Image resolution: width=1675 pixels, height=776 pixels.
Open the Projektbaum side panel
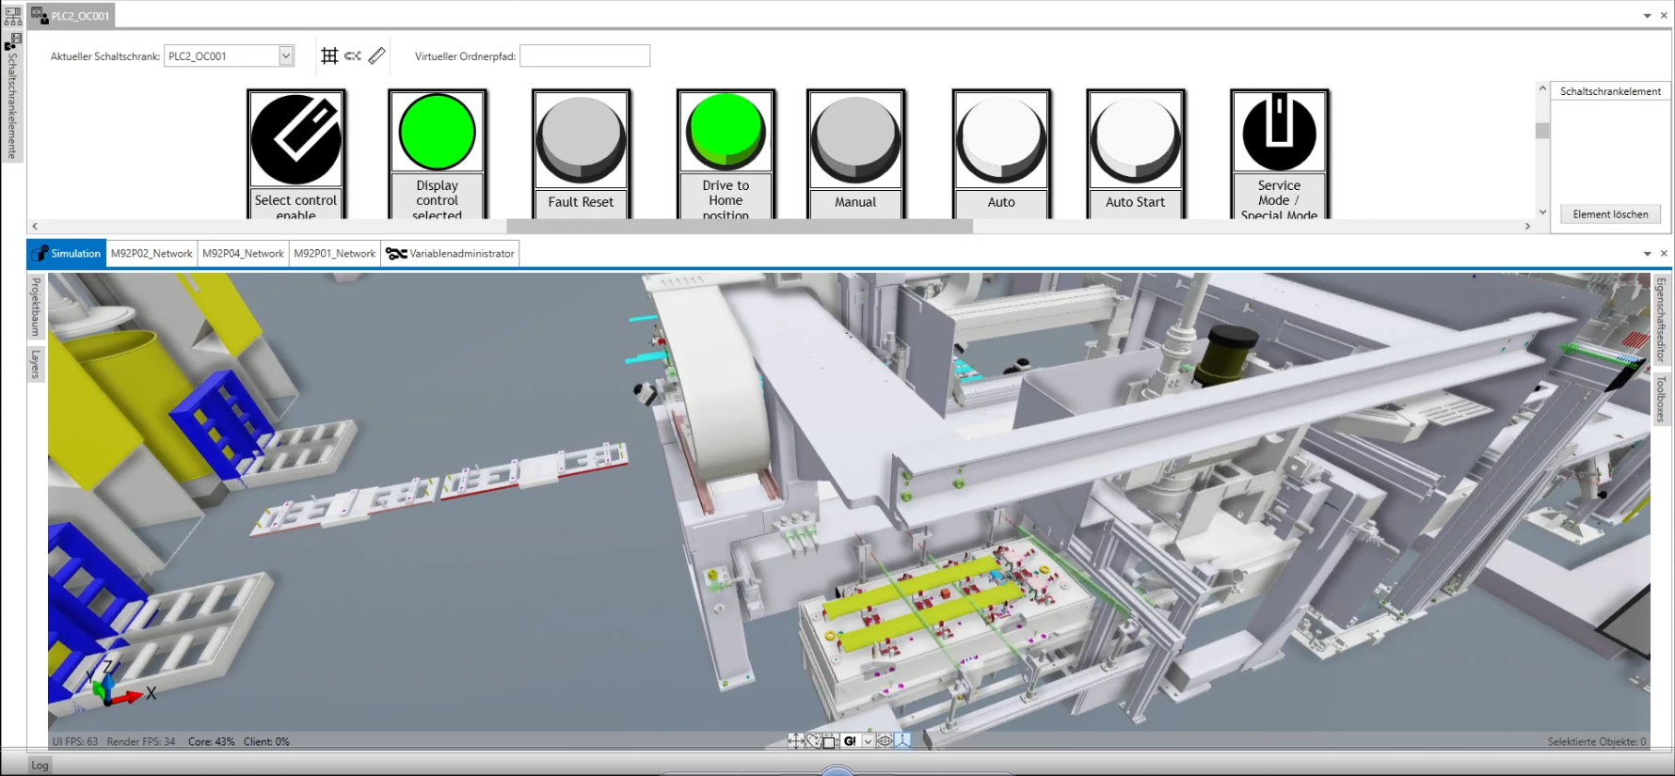[36, 307]
